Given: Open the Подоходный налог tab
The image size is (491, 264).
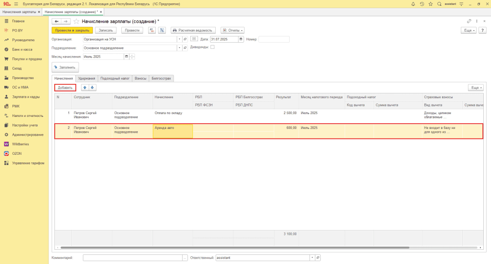Looking at the screenshot, I should (115, 78).
